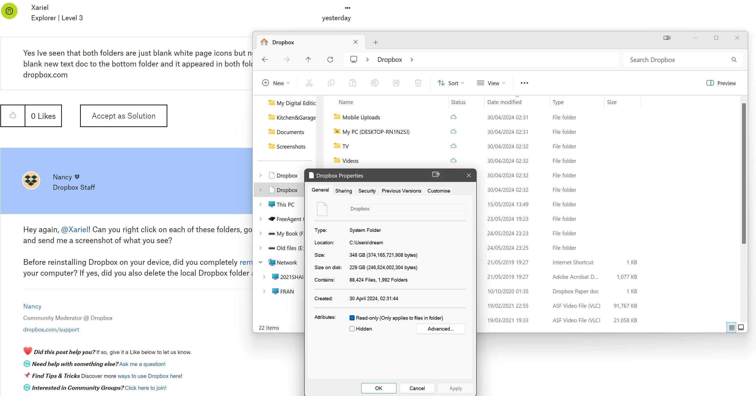Click the Share toolbar icon
Viewport: 756px width, 396px height.
pos(396,83)
